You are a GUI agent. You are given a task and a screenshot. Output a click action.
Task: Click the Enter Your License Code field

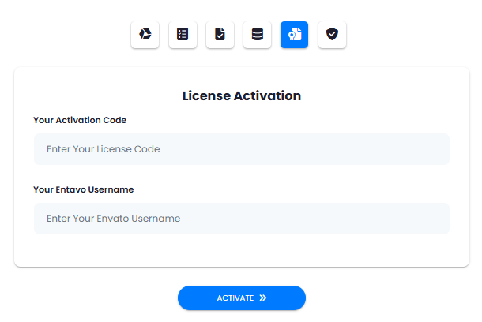[x=242, y=149]
